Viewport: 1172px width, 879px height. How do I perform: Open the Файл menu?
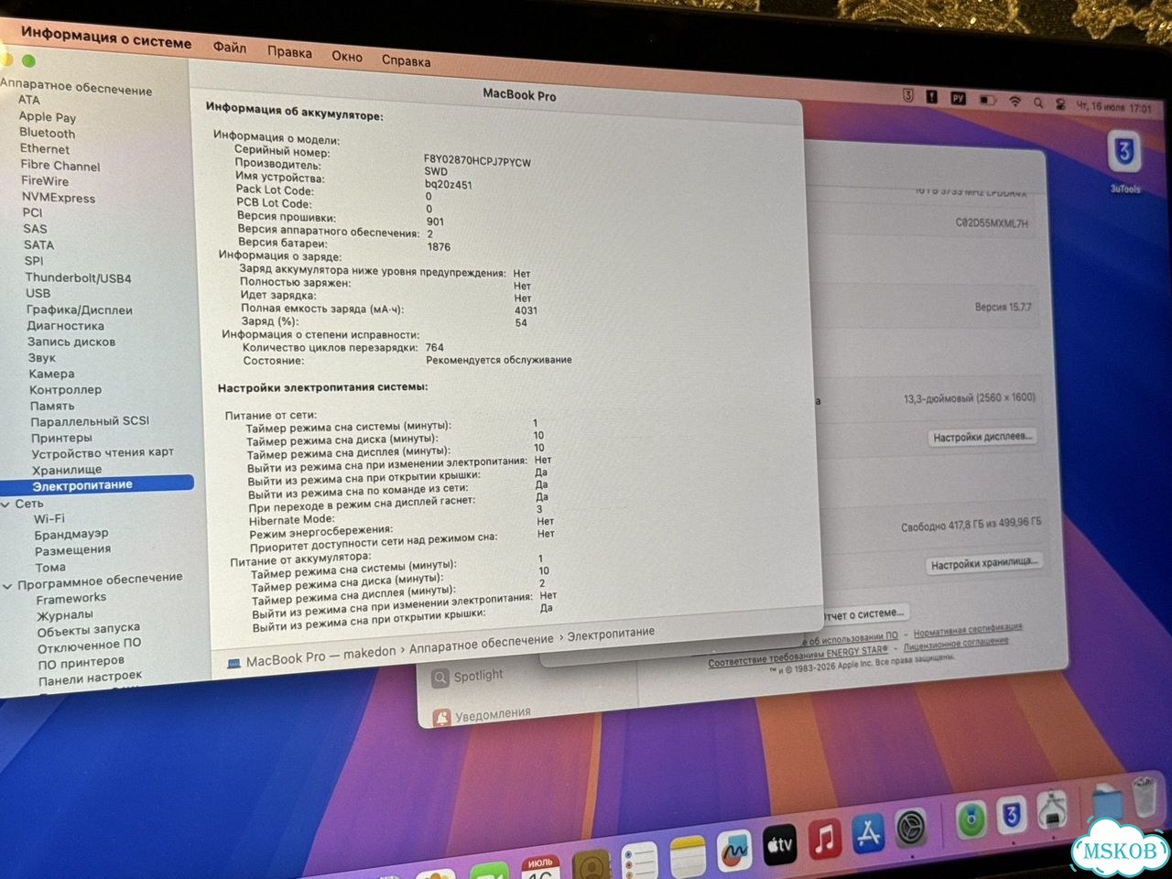pos(230,48)
